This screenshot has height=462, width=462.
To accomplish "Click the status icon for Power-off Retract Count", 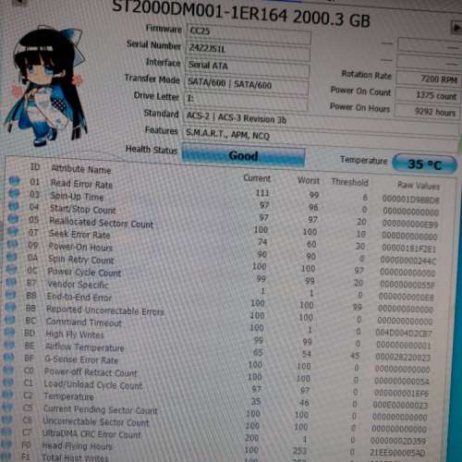I will 8,370.
